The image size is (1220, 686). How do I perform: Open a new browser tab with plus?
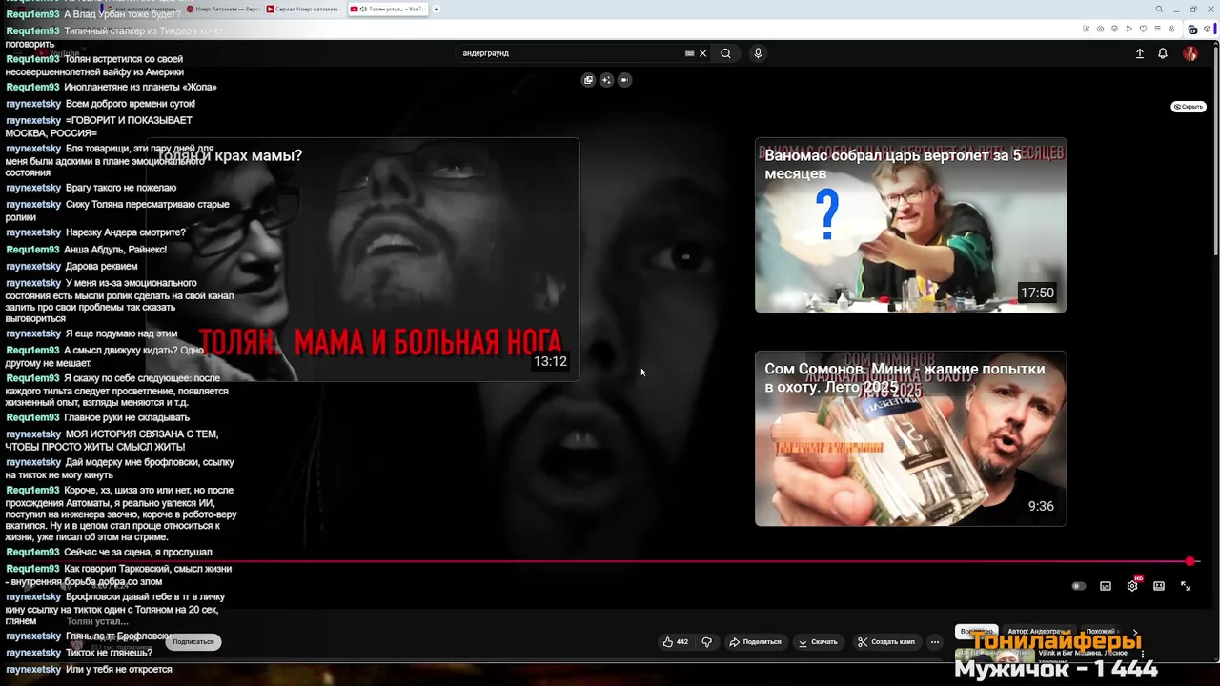coord(437,9)
